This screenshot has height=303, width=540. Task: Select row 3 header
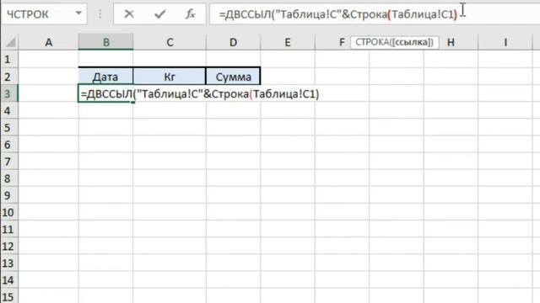click(9, 93)
